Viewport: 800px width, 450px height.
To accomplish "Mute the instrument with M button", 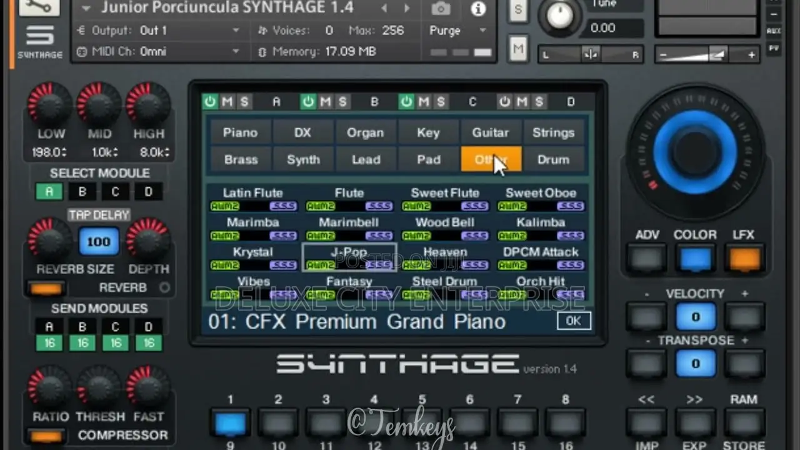I will [x=518, y=48].
